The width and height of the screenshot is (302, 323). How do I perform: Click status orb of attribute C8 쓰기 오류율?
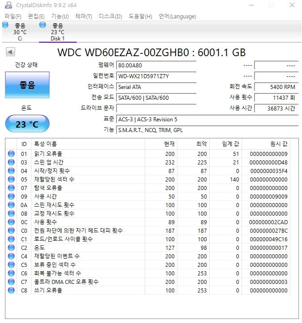tap(11, 291)
